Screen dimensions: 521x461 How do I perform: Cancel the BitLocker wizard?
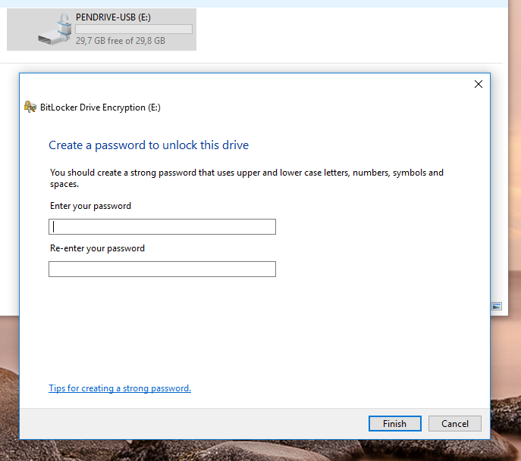point(454,423)
